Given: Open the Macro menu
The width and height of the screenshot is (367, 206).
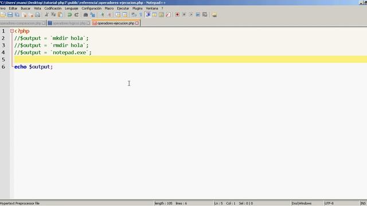Looking at the screenshot, I should pos(109,9).
